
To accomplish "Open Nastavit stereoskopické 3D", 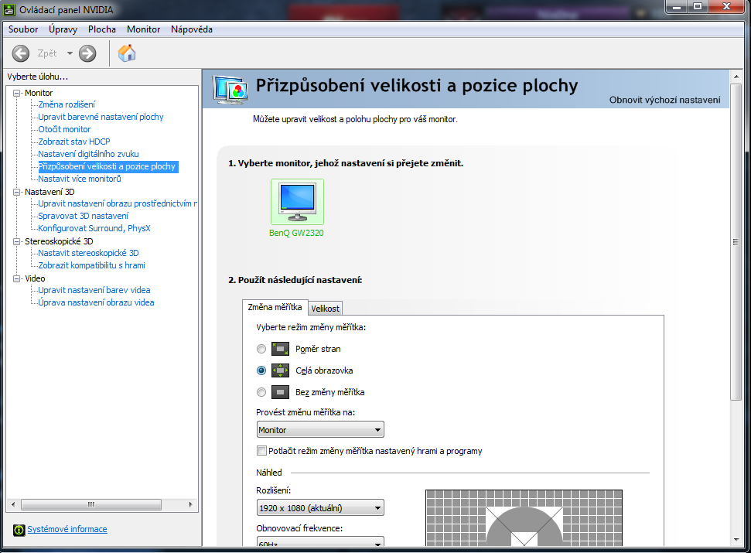I will pyautogui.click(x=89, y=253).
